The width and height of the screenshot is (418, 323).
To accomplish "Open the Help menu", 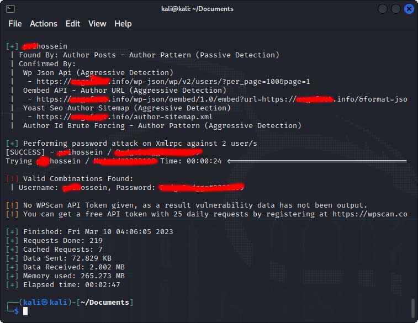I will (x=123, y=24).
